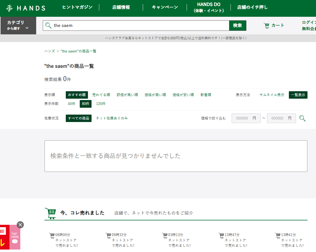Image resolution: width=316 pixels, height=252 pixels.
Task: Sort by 新着順
Action: point(206,95)
